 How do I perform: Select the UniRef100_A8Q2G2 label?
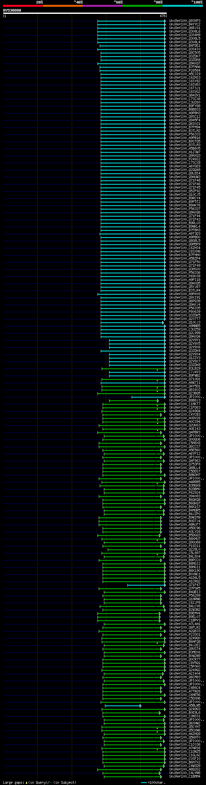pos(185,769)
